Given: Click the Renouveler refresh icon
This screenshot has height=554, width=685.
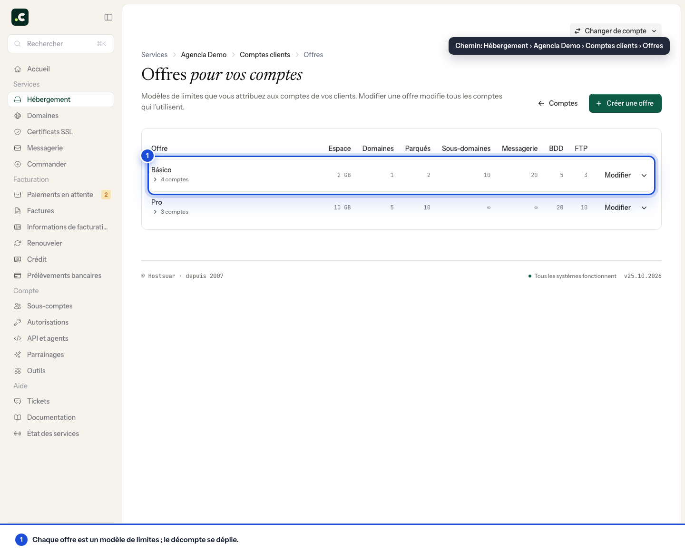Looking at the screenshot, I should 18,243.
